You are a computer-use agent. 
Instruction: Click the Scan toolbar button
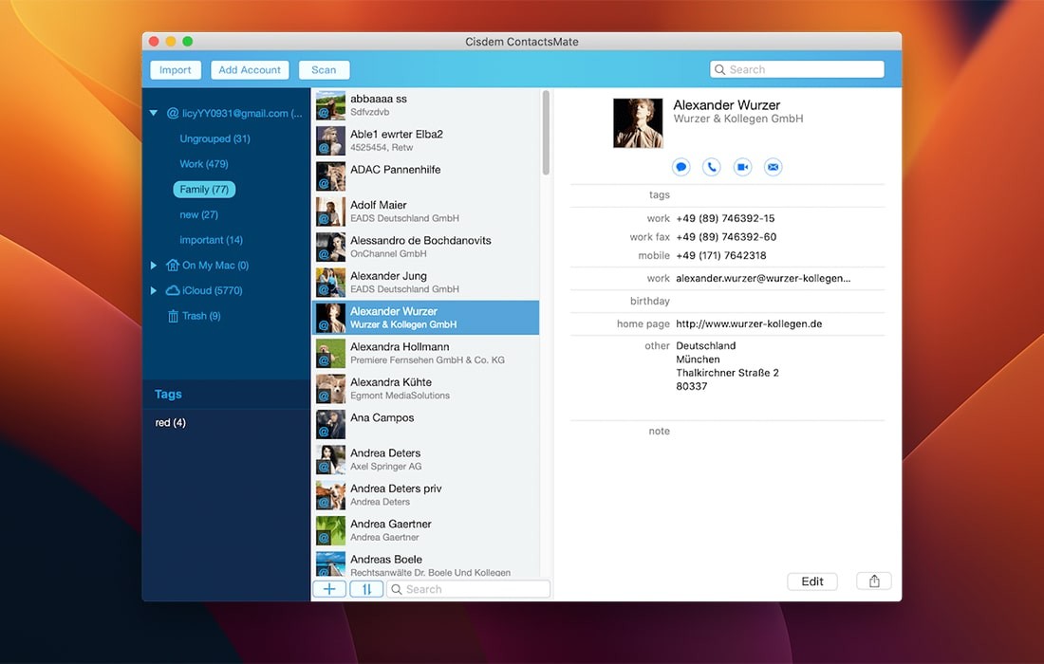point(324,70)
